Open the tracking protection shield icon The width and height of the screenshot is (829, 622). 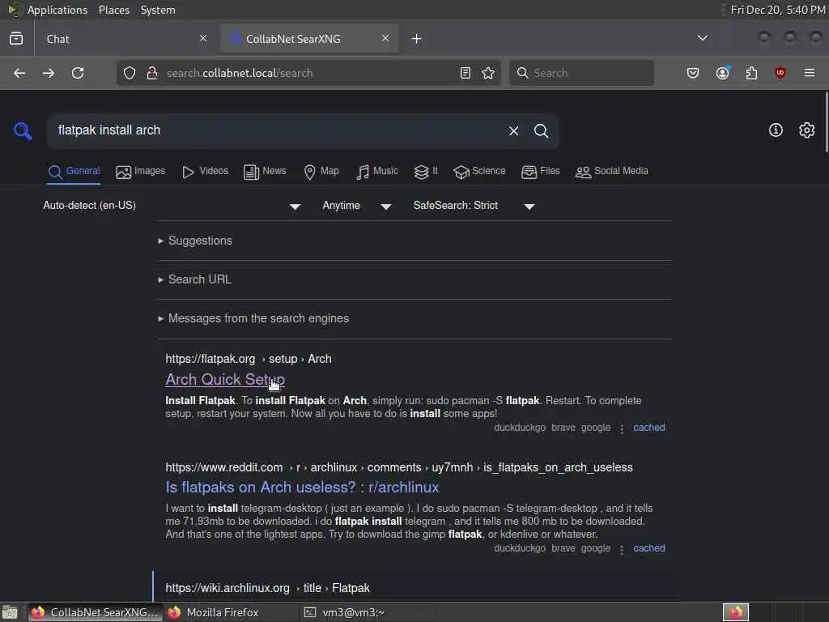[x=130, y=73]
